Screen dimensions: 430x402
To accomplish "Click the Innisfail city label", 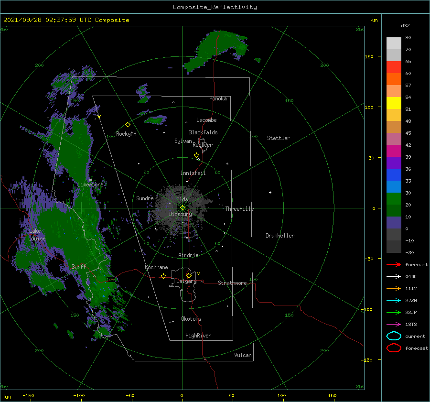I will point(193,173).
